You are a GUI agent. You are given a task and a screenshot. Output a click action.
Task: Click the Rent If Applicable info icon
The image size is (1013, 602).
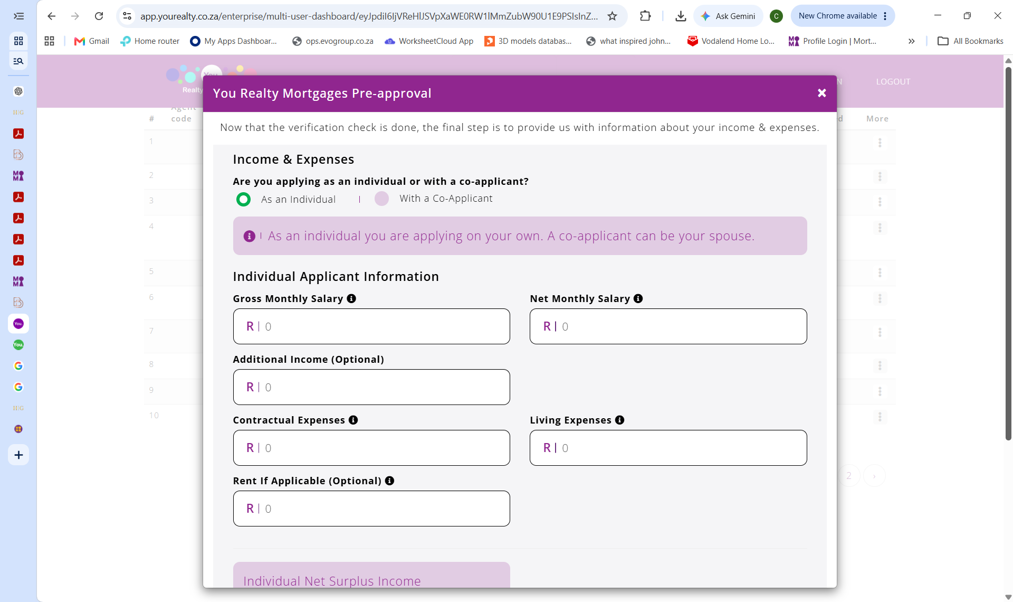(389, 481)
